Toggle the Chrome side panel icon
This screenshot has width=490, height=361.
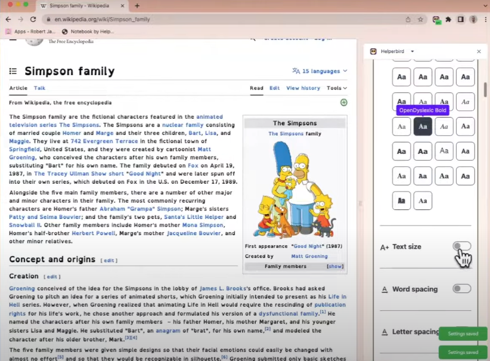point(461,20)
